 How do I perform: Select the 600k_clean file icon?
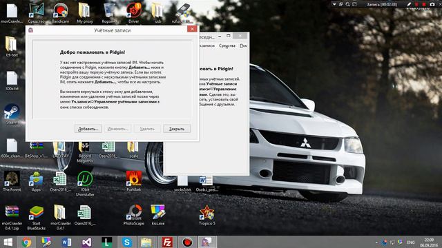point(12,148)
